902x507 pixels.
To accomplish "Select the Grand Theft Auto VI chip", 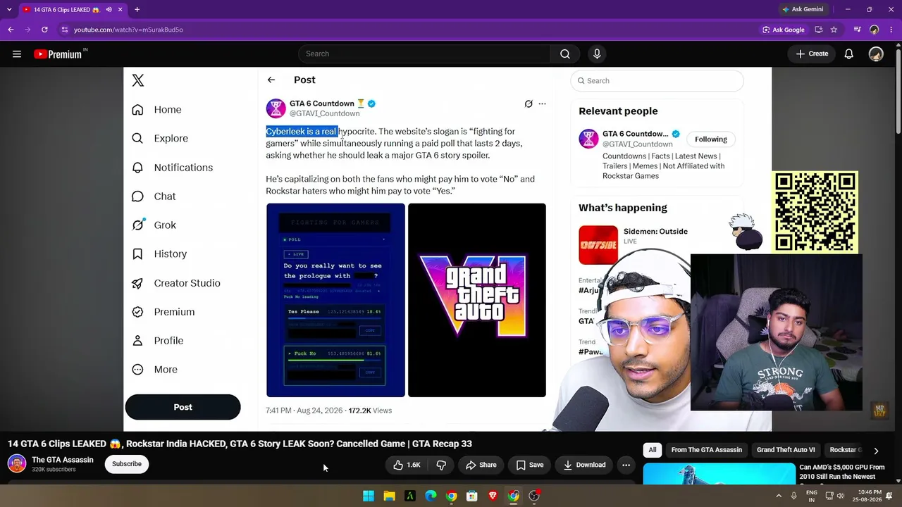I will [x=786, y=450].
